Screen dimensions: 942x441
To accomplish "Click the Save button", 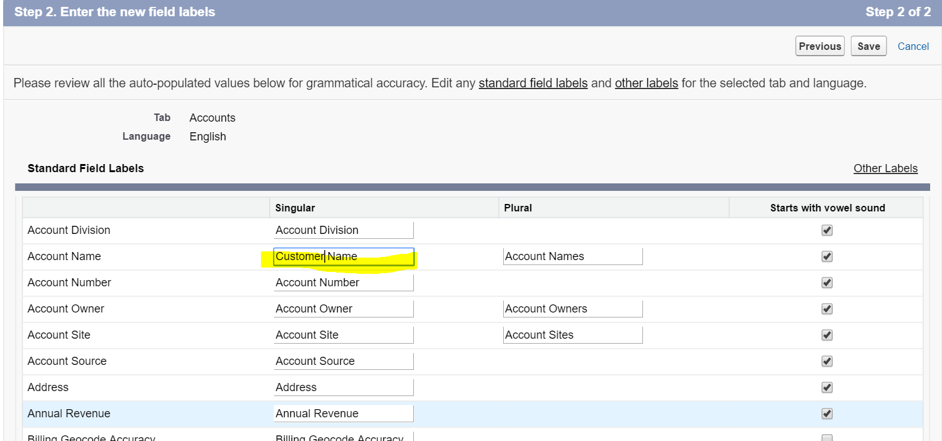I will 868,46.
